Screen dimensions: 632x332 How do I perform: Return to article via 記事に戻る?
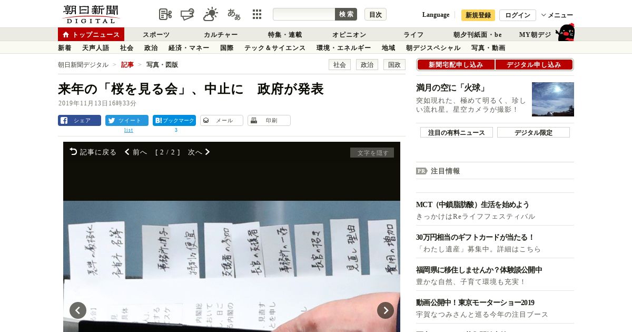pyautogui.click(x=93, y=152)
